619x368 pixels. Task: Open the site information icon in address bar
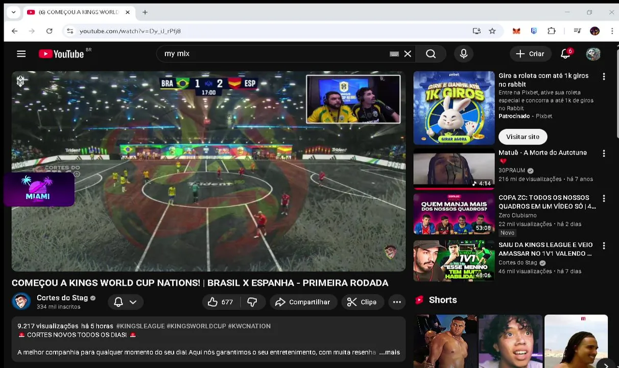pos(70,31)
